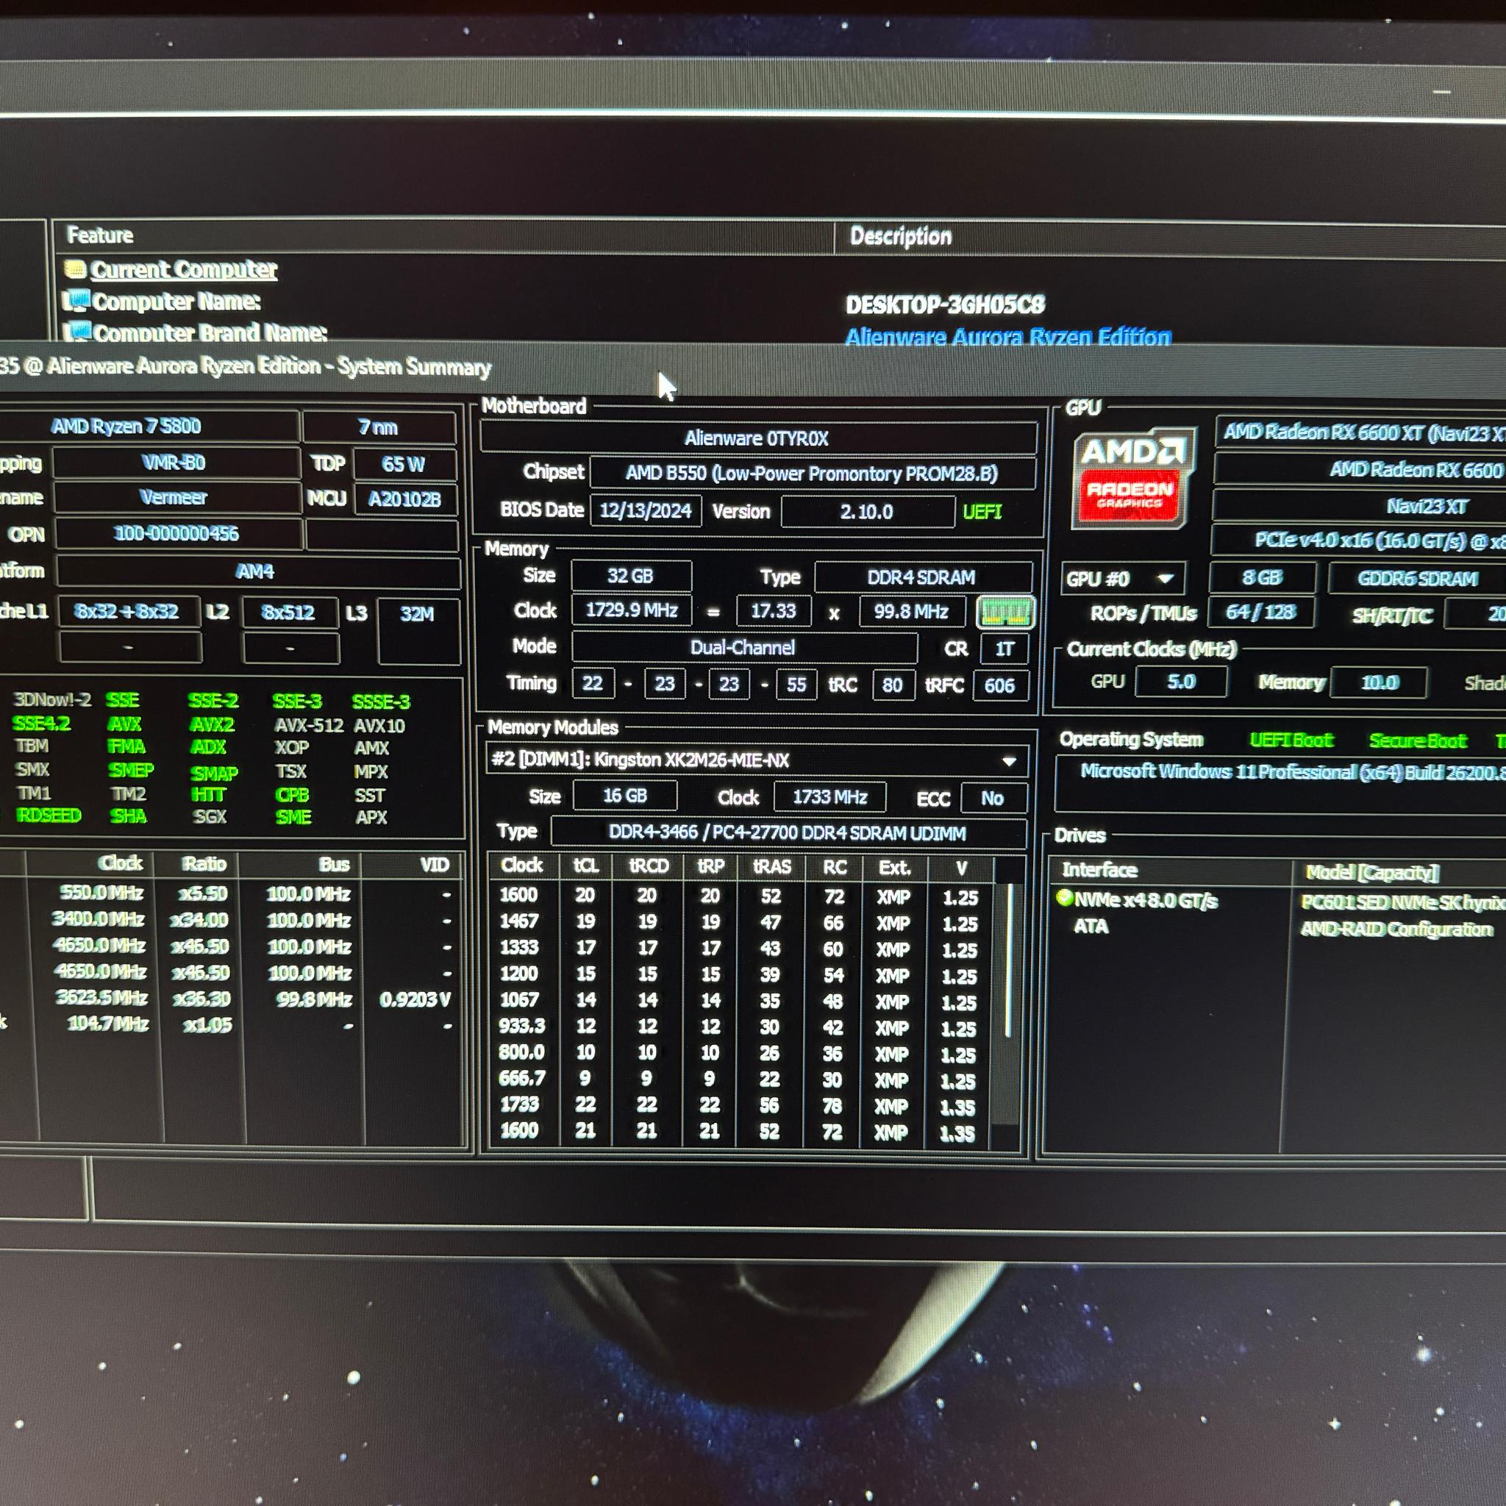The height and width of the screenshot is (1506, 1506).
Task: Click the 100-000000456 OPN value
Action: 178,534
